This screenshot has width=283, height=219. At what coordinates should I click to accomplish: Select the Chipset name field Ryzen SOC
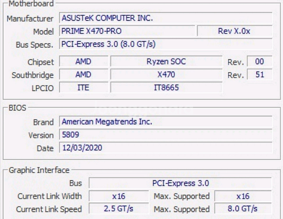click(x=166, y=62)
